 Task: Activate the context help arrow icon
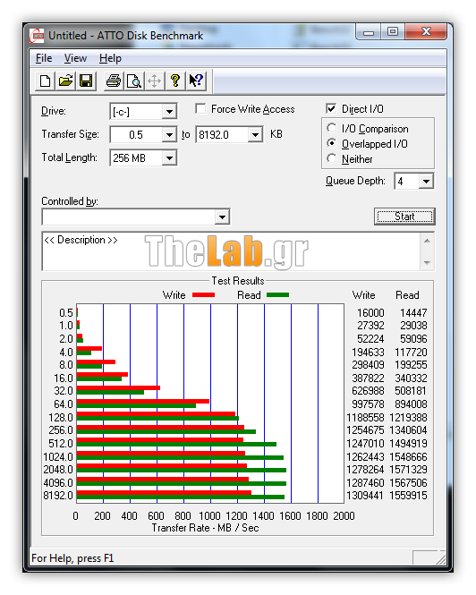pos(196,81)
